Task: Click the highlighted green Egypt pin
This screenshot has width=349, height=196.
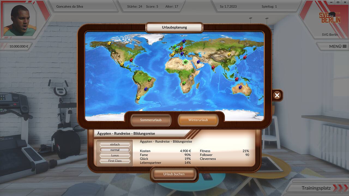Action: [186, 62]
